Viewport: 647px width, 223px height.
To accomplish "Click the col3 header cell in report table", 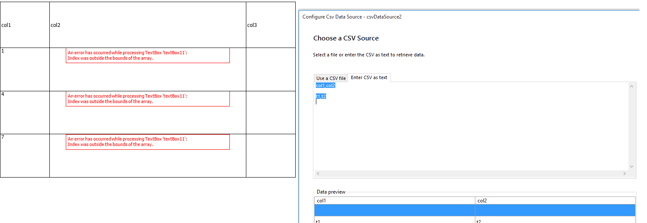I will point(270,25).
